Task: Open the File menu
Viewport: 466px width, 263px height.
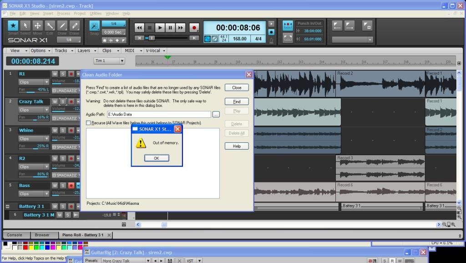Action: click(x=13, y=13)
